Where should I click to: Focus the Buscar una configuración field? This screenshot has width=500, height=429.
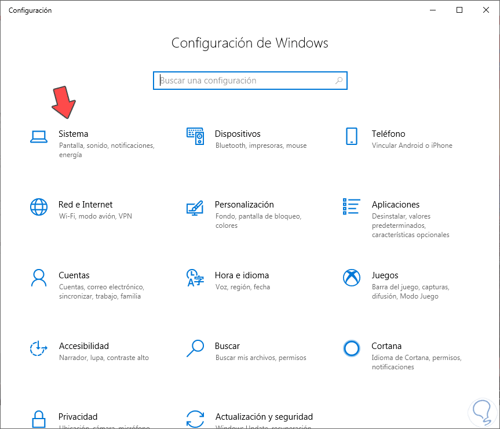pyautogui.click(x=250, y=81)
